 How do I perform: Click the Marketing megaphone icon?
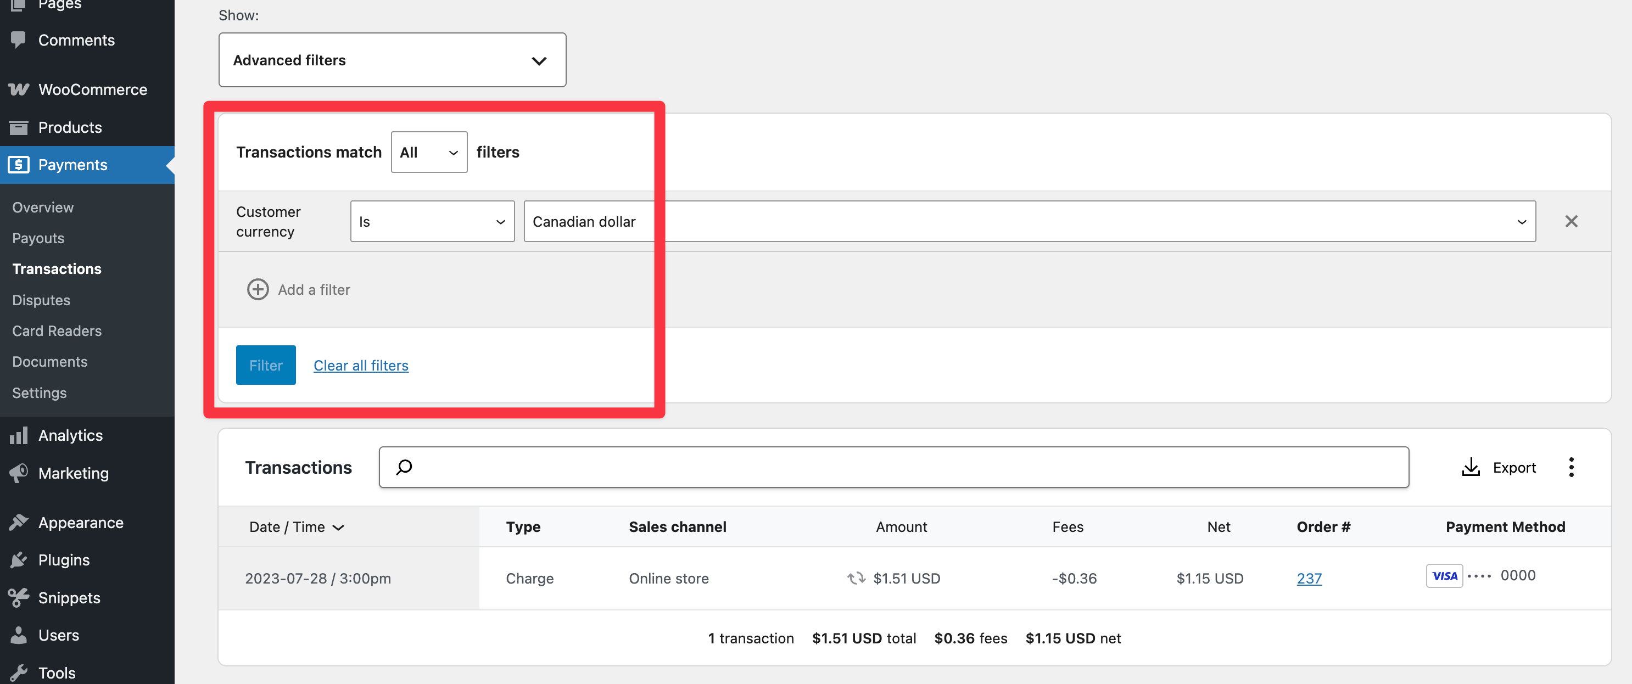click(x=18, y=473)
